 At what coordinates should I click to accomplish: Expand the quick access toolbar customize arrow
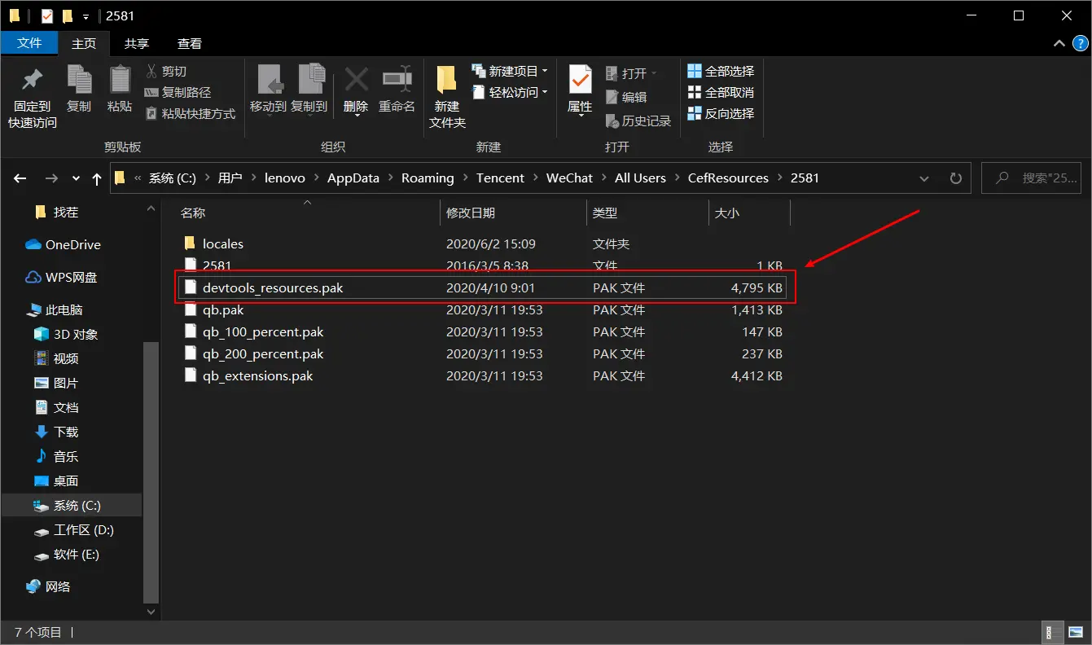[86, 16]
